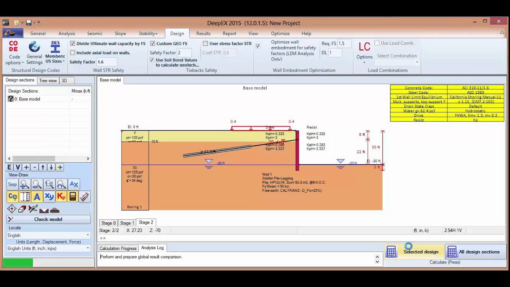Open the Analysis ribbon tab
510x287 pixels.
point(67,33)
